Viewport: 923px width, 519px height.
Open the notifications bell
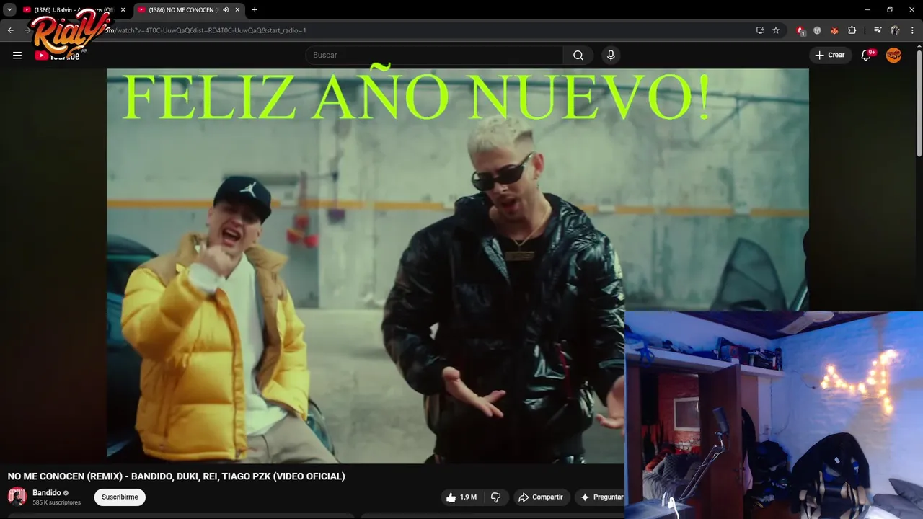[x=866, y=56]
